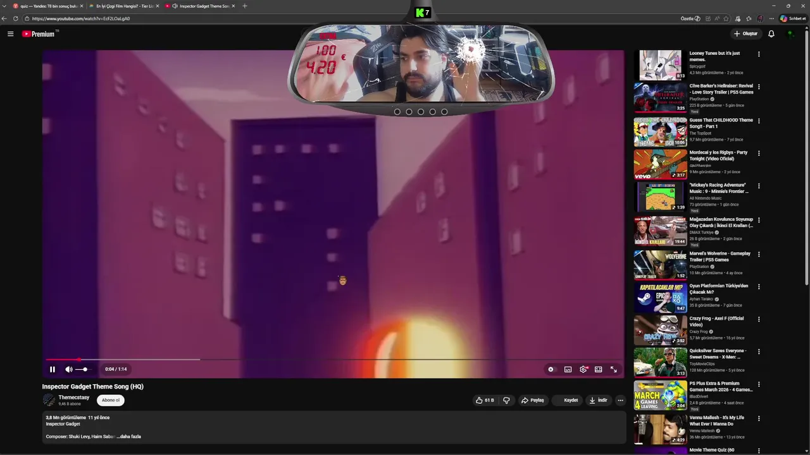Open the notifications bell
The width and height of the screenshot is (810, 455).
point(771,34)
